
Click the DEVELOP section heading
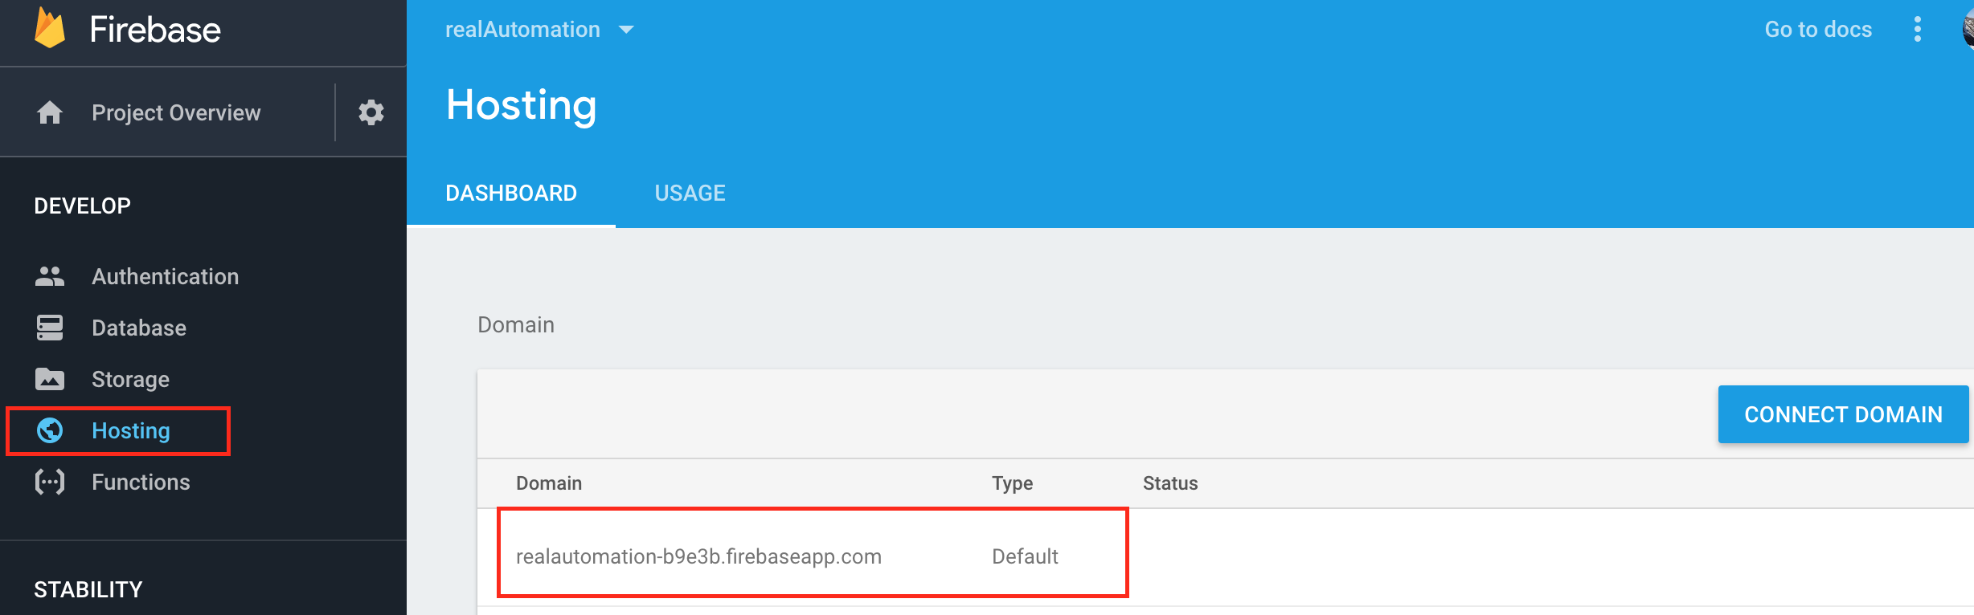82,206
